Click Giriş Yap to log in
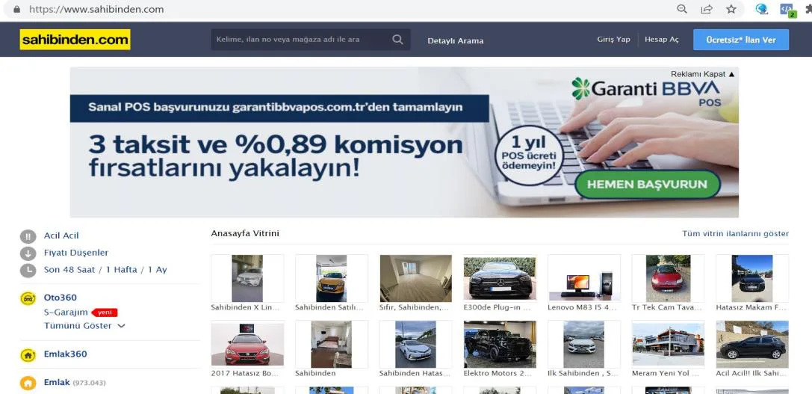 [x=613, y=40]
